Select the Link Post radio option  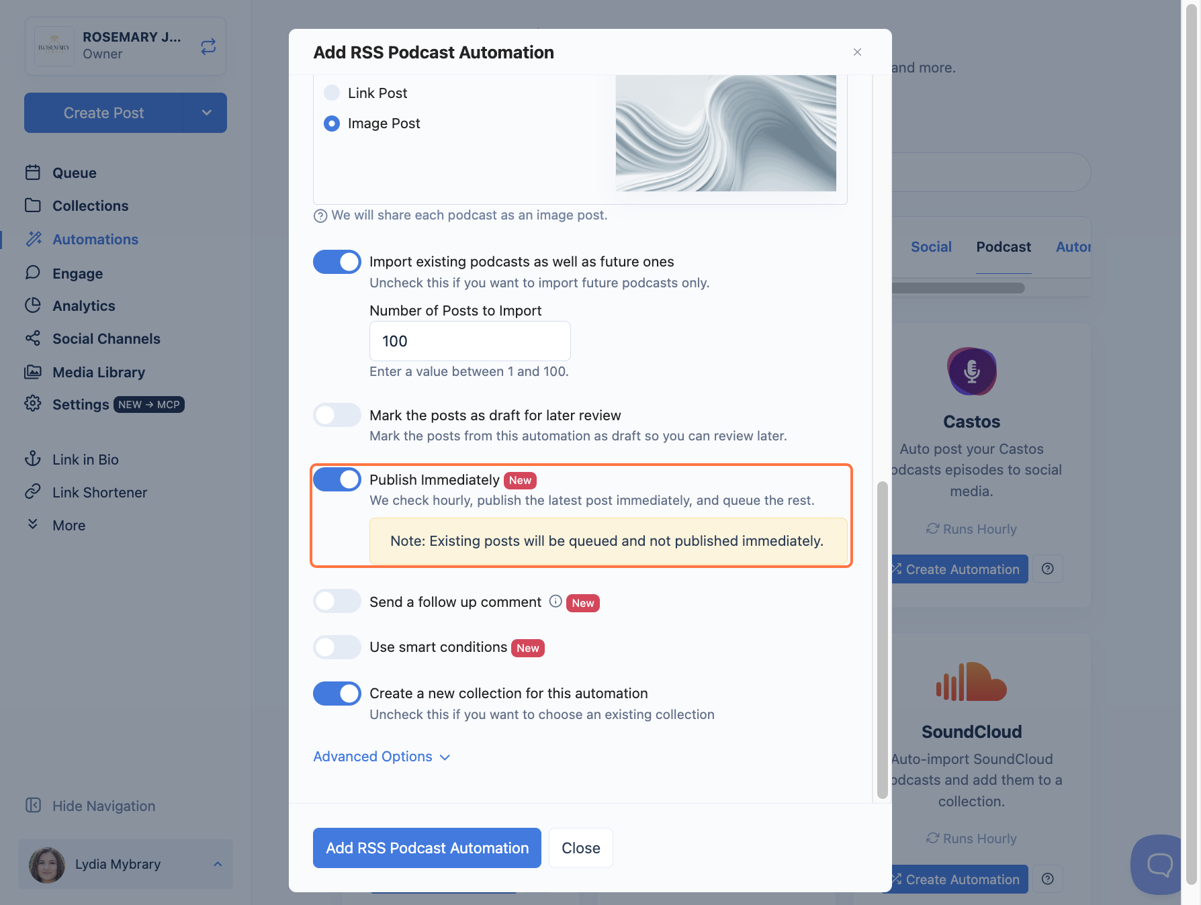pos(332,93)
